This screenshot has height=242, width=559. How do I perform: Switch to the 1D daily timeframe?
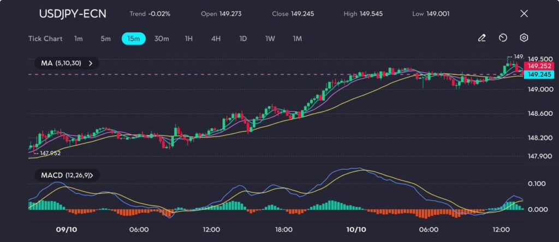coord(243,39)
